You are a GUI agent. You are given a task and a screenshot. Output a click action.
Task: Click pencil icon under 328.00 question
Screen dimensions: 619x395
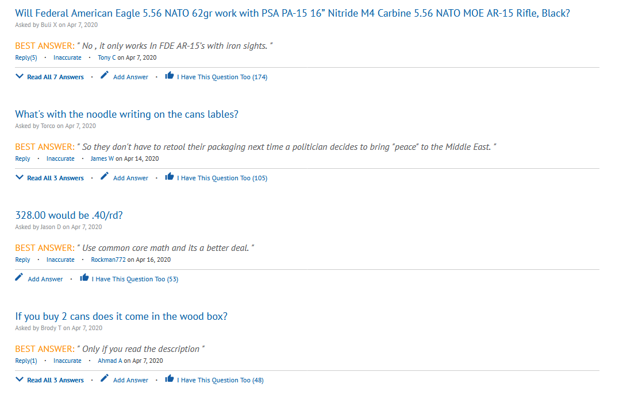[x=19, y=277]
